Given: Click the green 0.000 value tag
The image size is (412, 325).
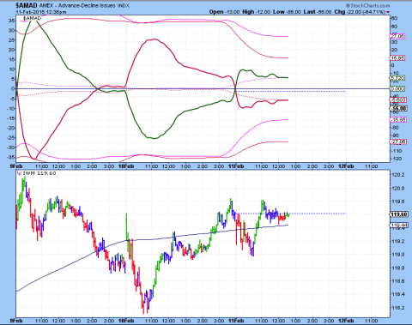Looking at the screenshot, I should coord(397,89).
